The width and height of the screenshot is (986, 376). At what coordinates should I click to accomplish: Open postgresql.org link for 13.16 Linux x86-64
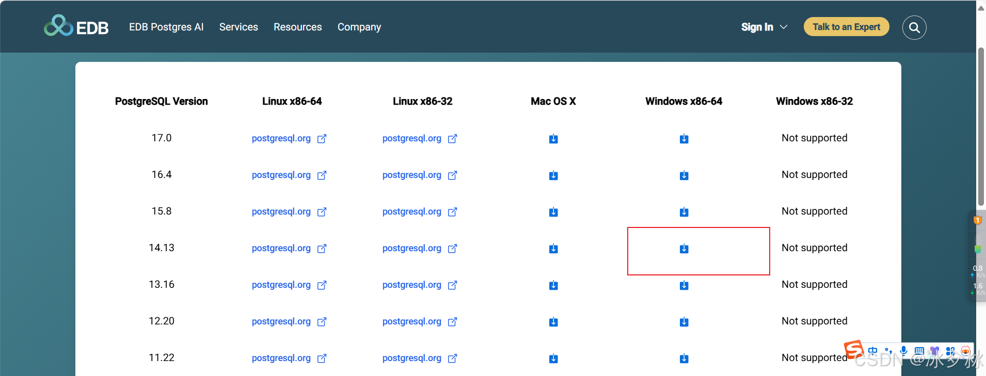pos(289,285)
